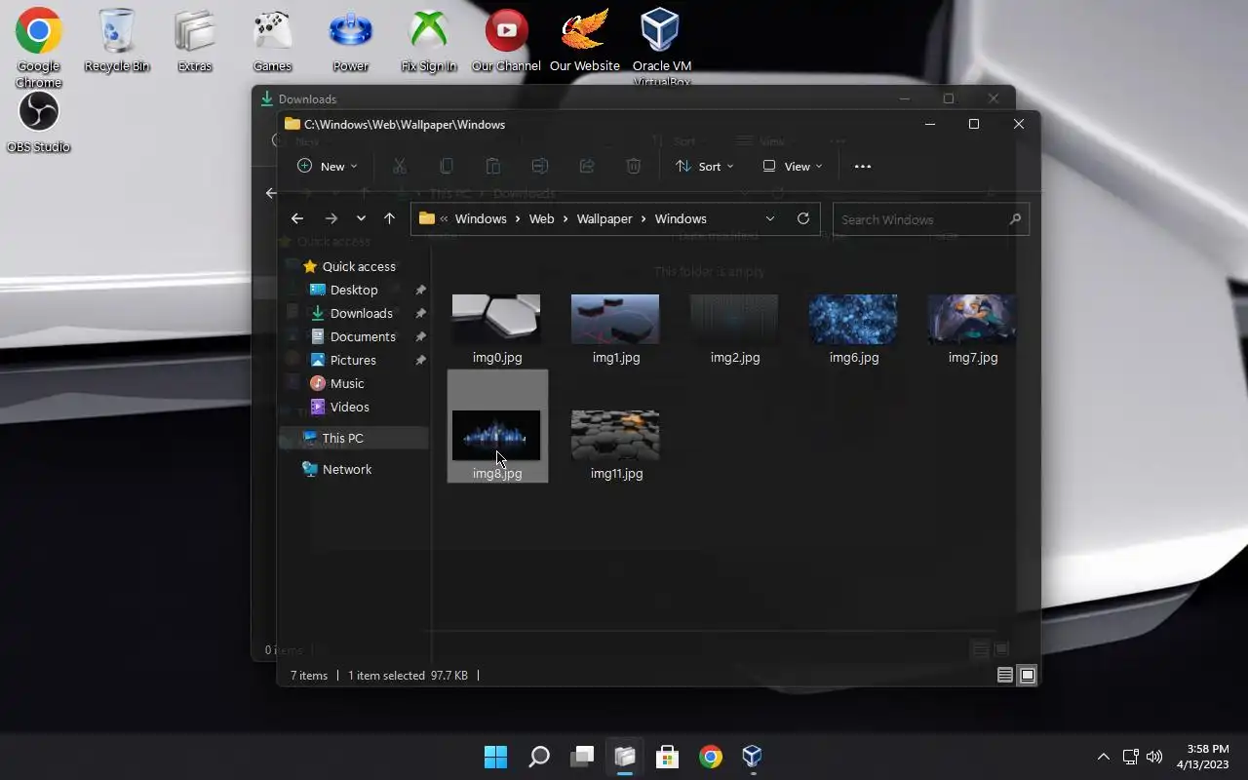Click the Cut scissors icon in toolbar
The image size is (1248, 780).
(400, 167)
